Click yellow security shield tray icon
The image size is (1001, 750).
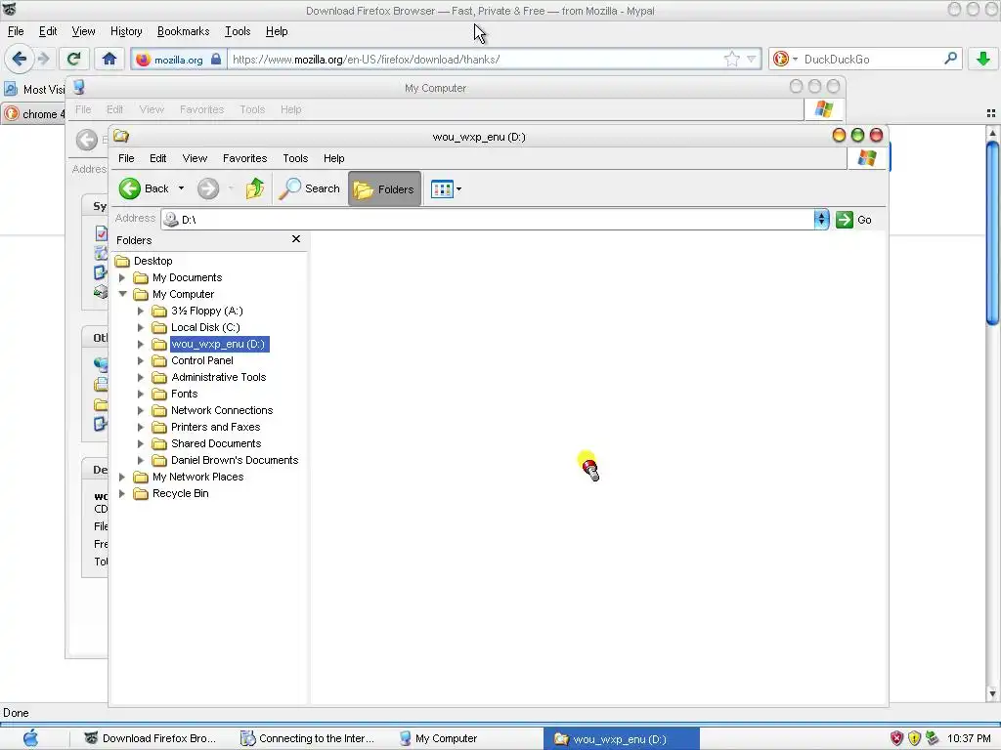click(914, 738)
